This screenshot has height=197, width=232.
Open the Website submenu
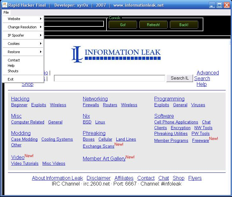click(23, 19)
